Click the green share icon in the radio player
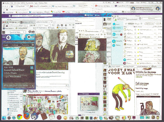This screenshot has width=164, height=122. (32, 72)
